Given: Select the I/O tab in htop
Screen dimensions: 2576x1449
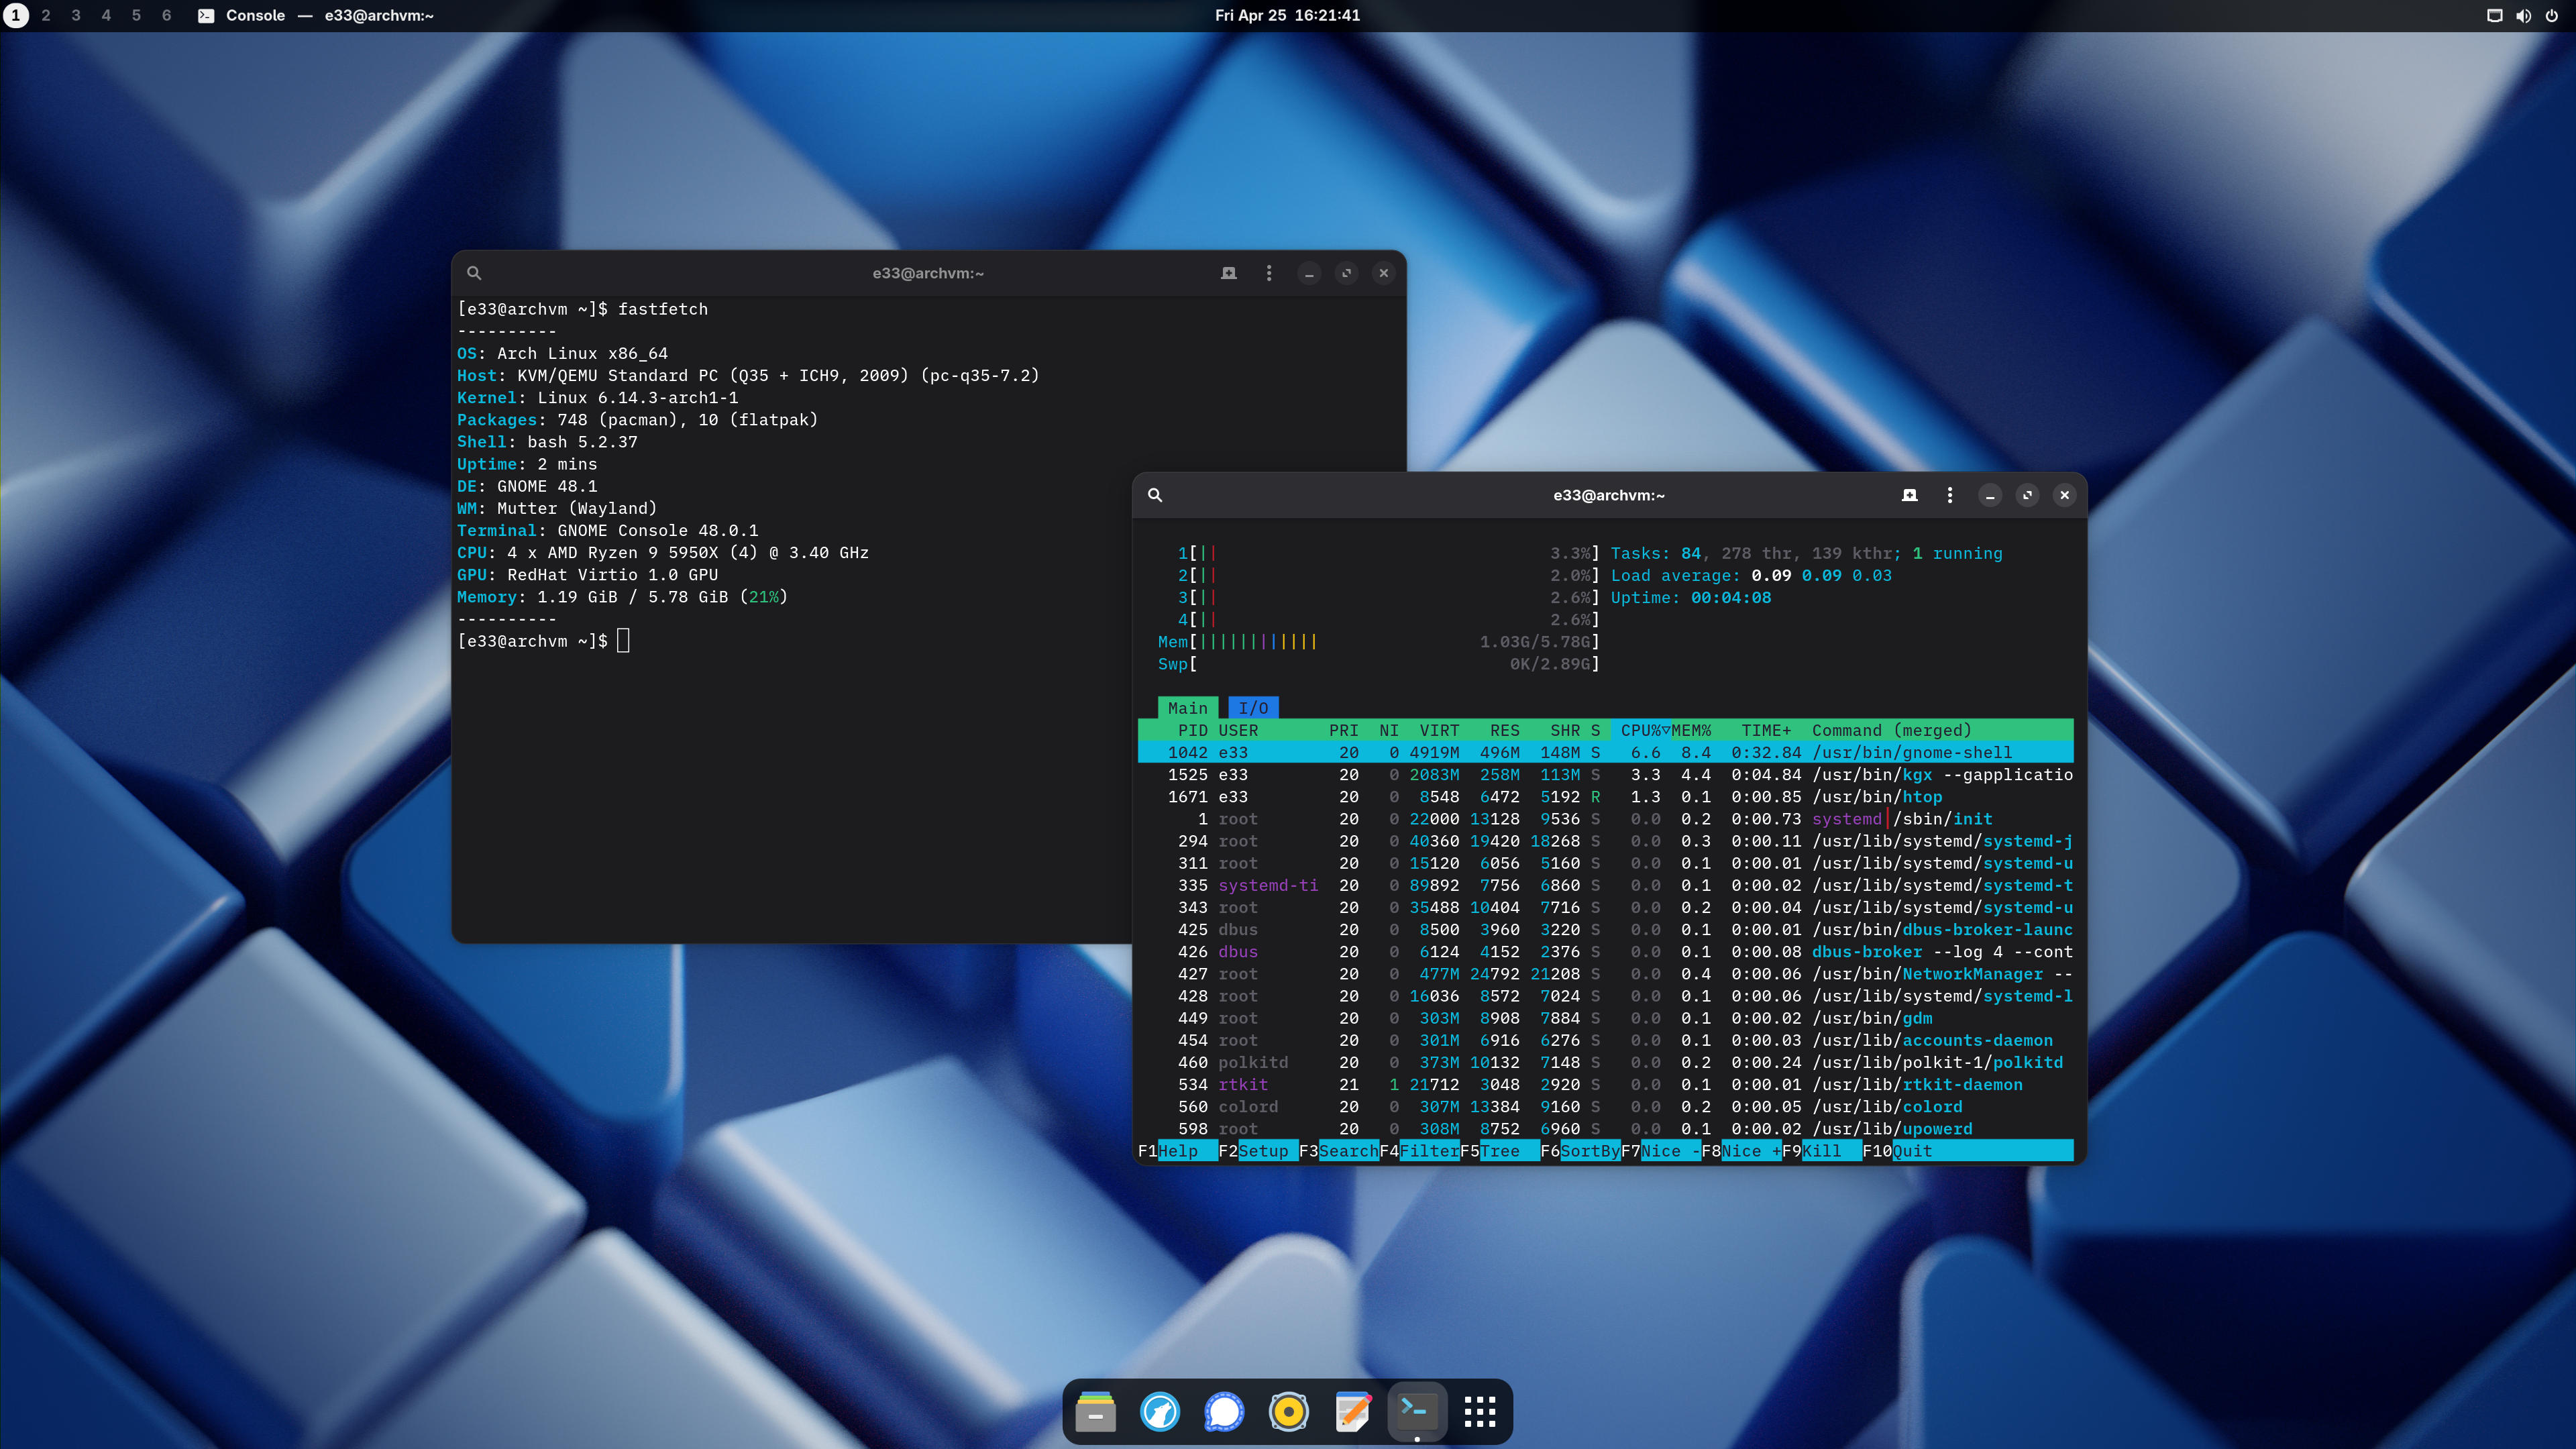Looking at the screenshot, I should (1253, 708).
